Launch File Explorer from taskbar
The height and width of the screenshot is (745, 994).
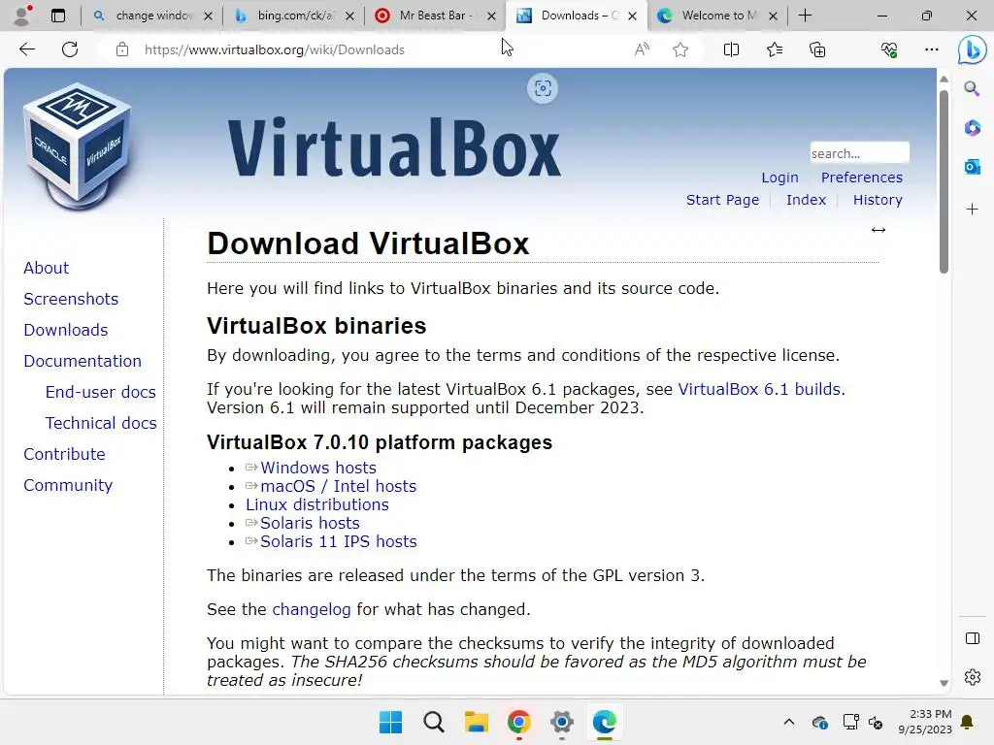pyautogui.click(x=476, y=722)
